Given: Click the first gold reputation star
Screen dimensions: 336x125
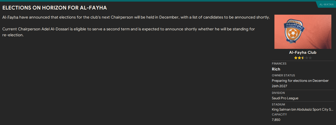Looking at the screenshot, I should (x=296, y=58).
